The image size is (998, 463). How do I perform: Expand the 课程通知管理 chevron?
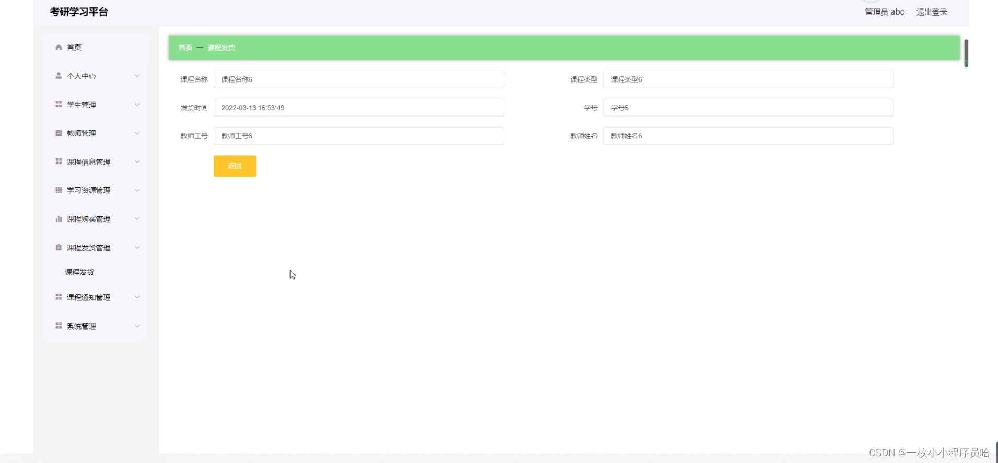pos(137,297)
